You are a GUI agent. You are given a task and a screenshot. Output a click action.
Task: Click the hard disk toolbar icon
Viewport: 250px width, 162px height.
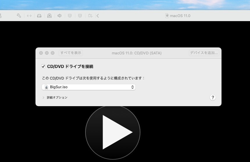(x=39, y=16)
